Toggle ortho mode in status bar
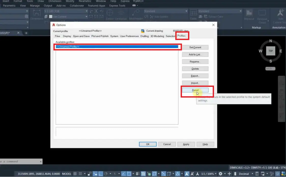The image size is (286, 177). tap(101, 174)
